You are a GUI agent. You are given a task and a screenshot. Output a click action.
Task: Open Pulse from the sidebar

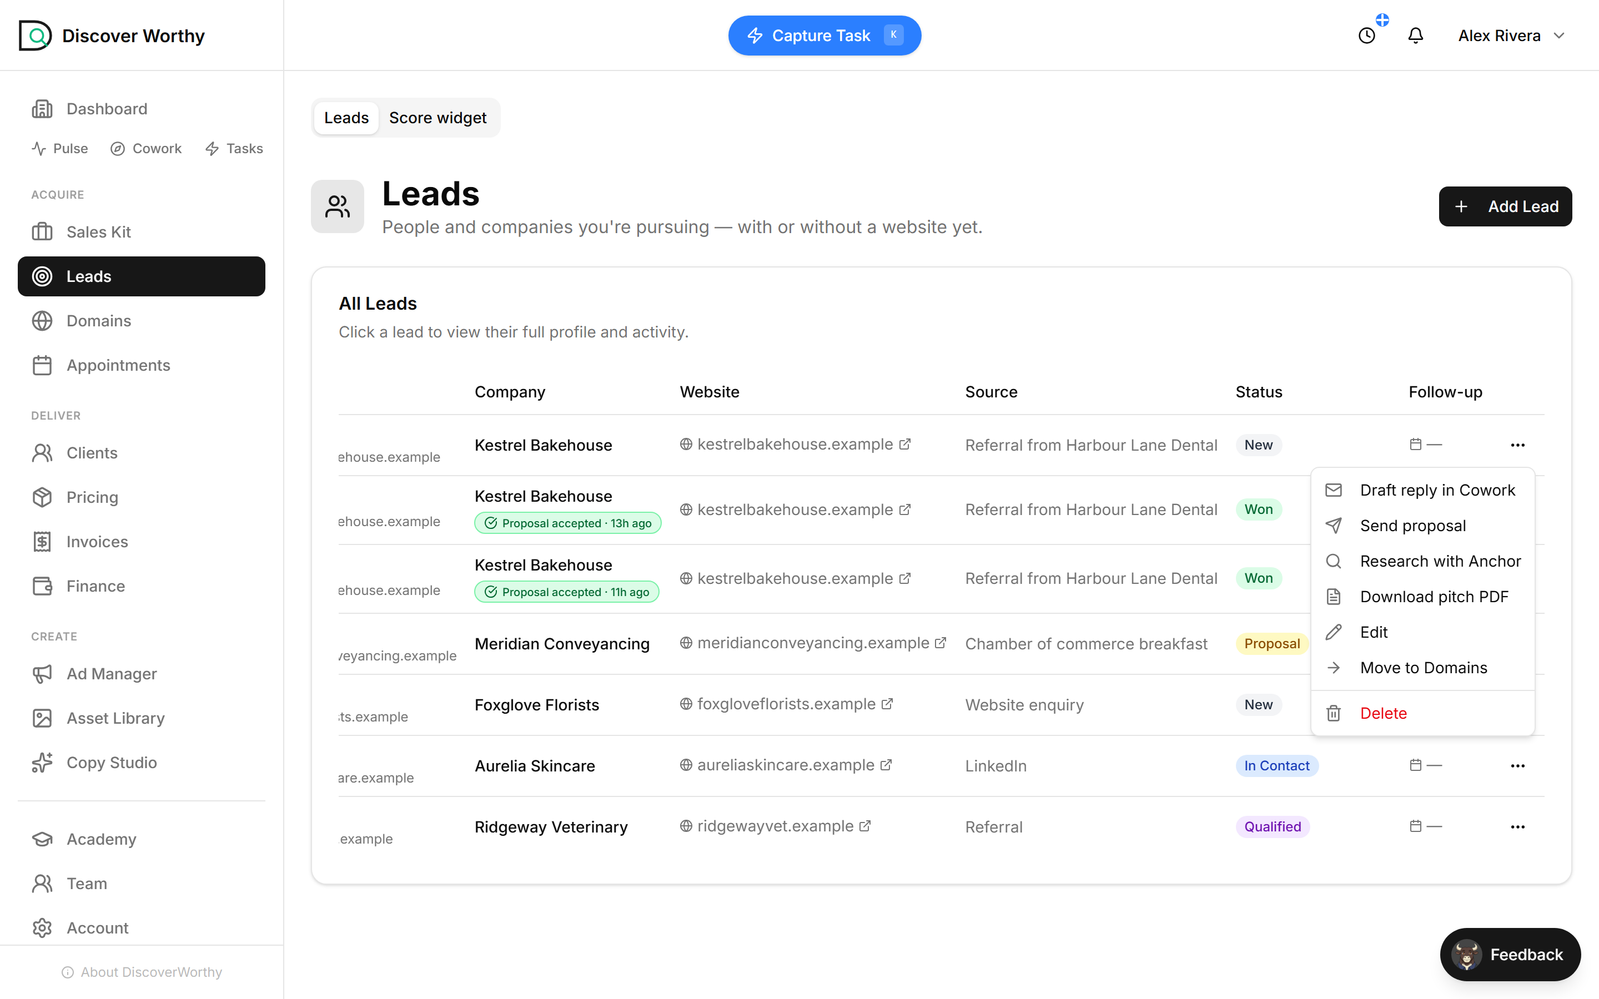[x=59, y=149]
